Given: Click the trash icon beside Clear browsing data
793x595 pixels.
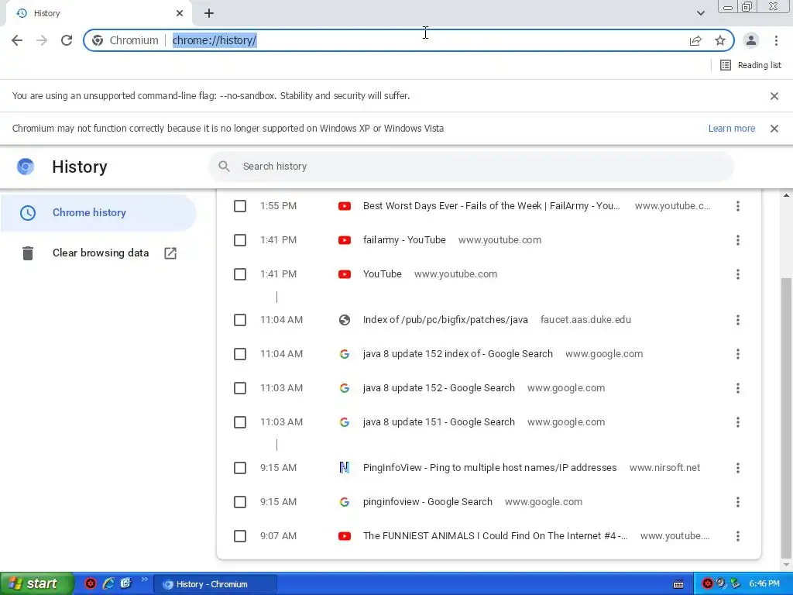Looking at the screenshot, I should coord(28,253).
